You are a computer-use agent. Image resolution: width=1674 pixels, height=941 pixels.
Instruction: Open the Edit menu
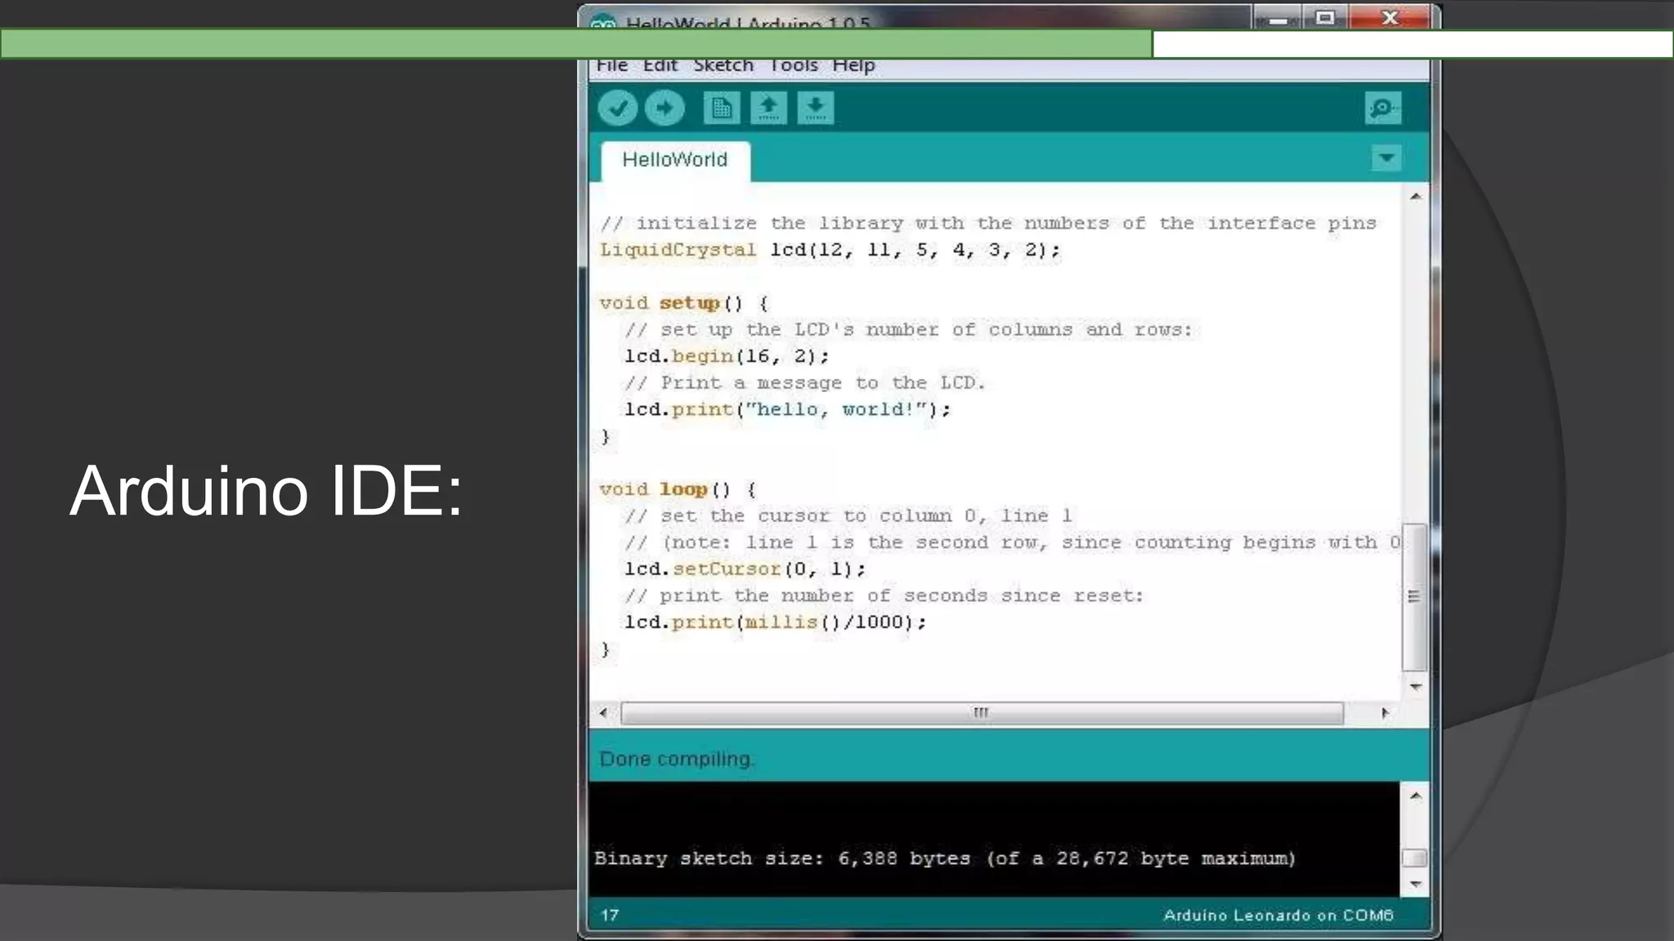(660, 65)
